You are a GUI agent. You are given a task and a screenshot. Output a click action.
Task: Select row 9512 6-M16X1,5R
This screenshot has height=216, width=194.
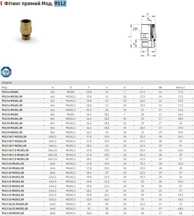(97, 105)
